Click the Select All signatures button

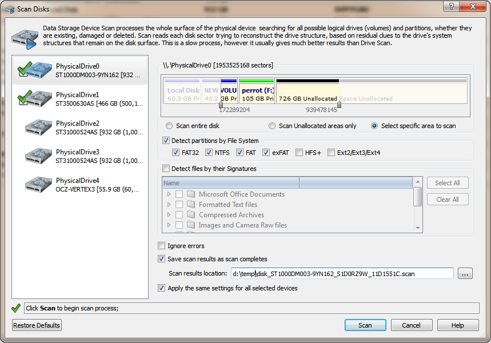coord(448,183)
